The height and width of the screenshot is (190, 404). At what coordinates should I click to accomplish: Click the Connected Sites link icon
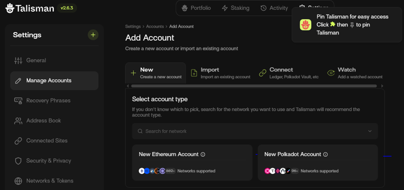pyautogui.click(x=18, y=141)
